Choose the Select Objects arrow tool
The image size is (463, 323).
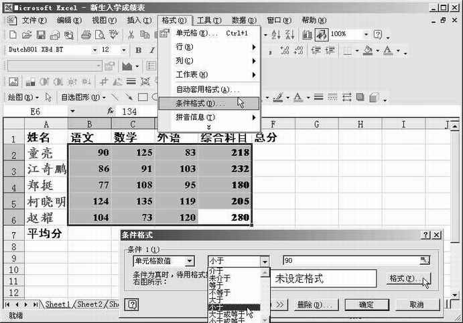(48, 97)
